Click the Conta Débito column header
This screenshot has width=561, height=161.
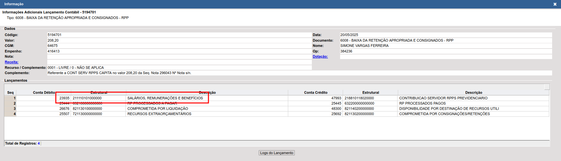click(x=44, y=92)
